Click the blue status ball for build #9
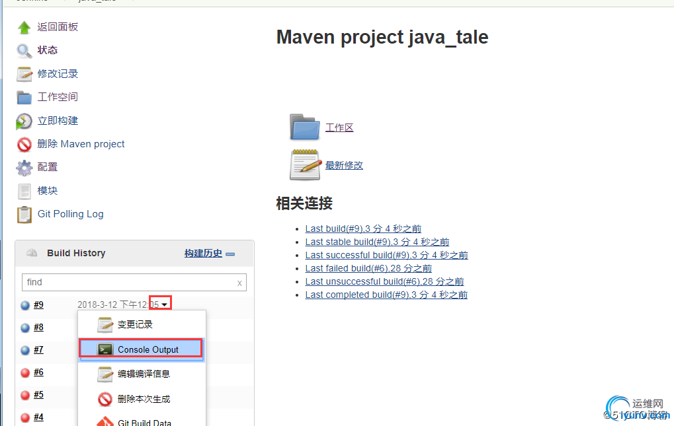The image size is (674, 426). coord(25,305)
